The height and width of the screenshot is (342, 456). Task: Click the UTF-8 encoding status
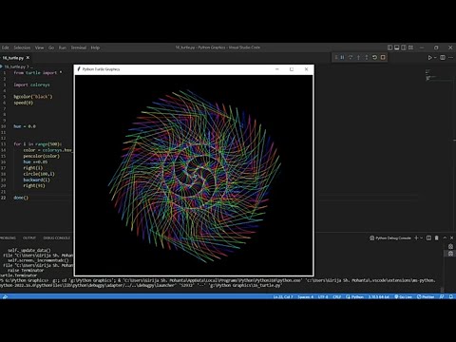point(323,296)
